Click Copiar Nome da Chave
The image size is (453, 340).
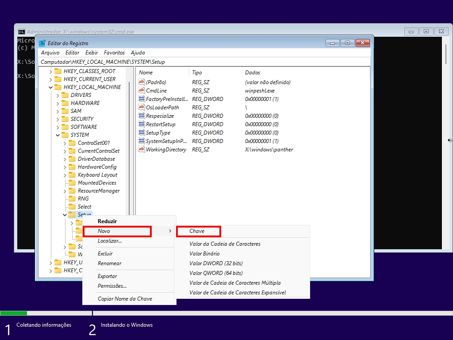pos(129,299)
